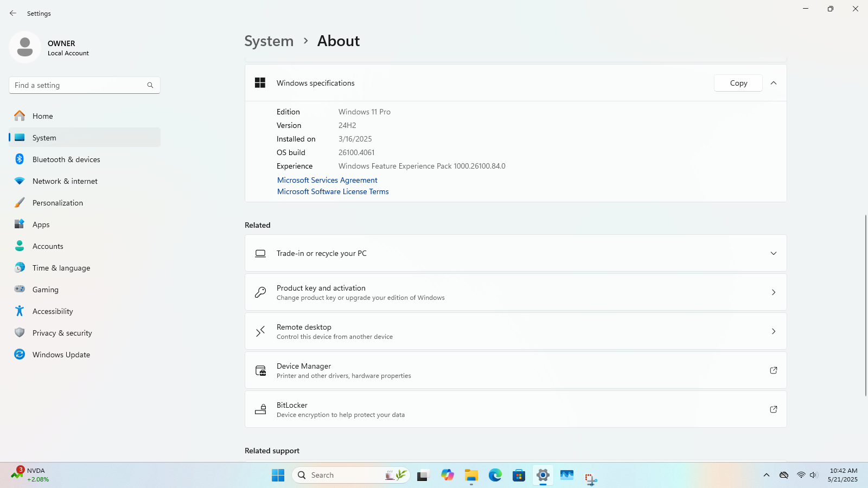Select OS build value 26100.4061
The width and height of the screenshot is (868, 488).
pyautogui.click(x=356, y=152)
